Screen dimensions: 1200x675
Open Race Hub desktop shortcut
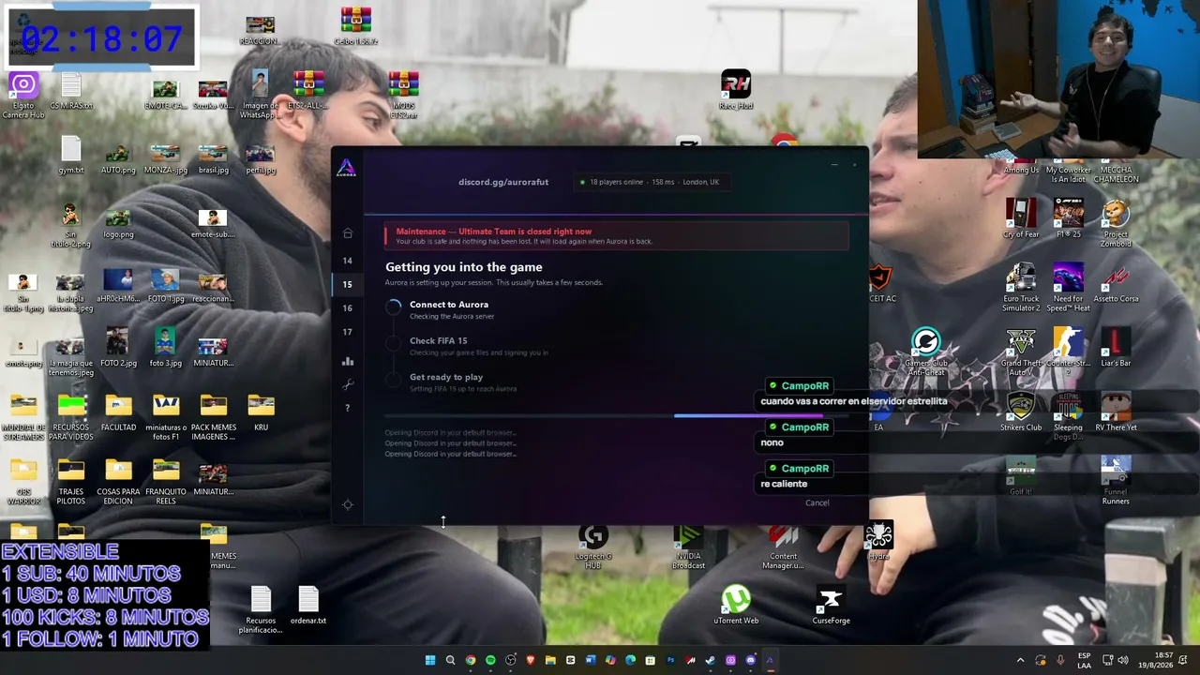[x=736, y=90]
